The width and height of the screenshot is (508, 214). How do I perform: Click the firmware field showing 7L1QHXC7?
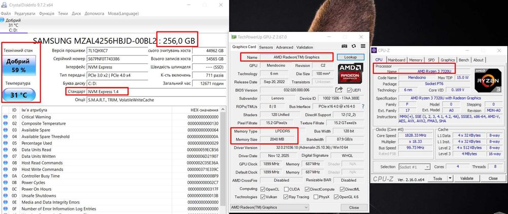[x=118, y=51]
